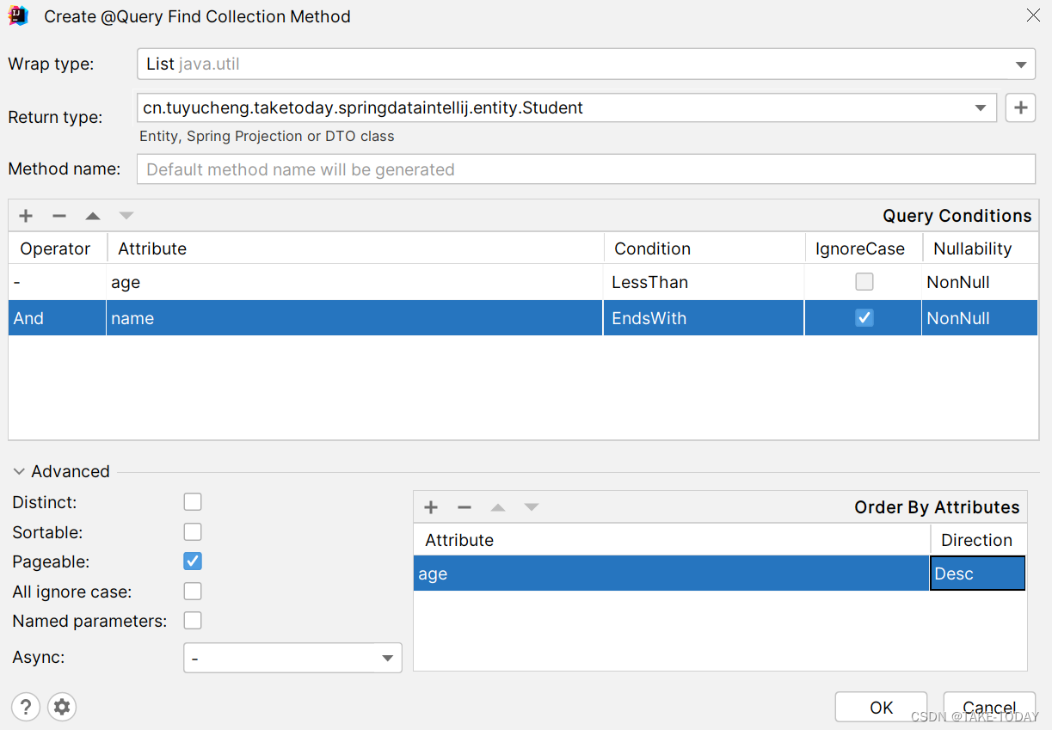Confirm with the OK button

click(x=881, y=707)
